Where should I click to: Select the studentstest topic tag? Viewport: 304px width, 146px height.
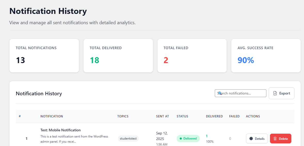point(128,139)
